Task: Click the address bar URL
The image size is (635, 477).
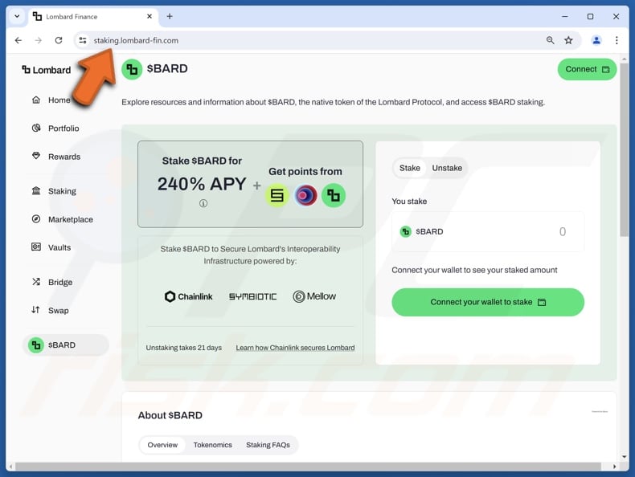Action: (x=136, y=40)
